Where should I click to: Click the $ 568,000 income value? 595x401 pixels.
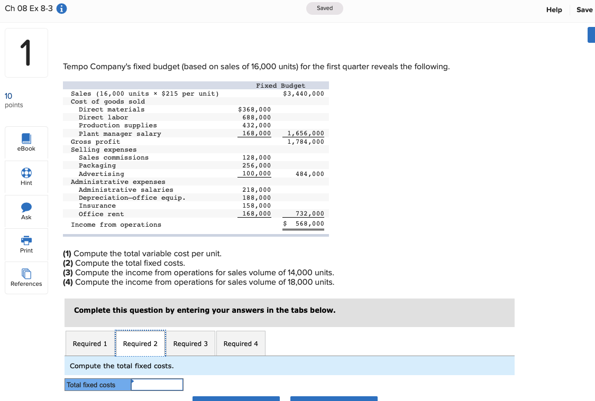click(304, 223)
